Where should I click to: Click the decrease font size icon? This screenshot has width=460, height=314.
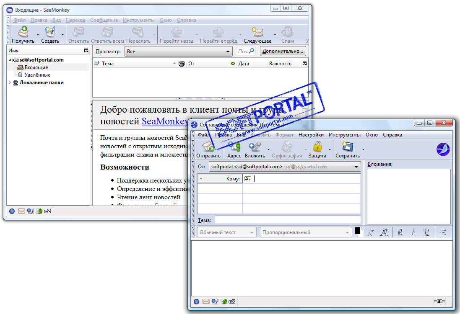tap(371, 232)
